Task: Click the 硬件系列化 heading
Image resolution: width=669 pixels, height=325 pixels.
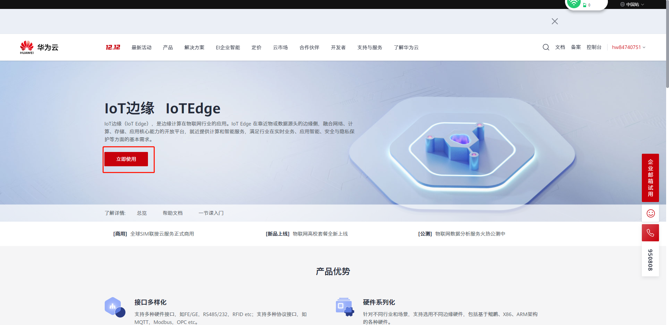Action: pyautogui.click(x=379, y=302)
